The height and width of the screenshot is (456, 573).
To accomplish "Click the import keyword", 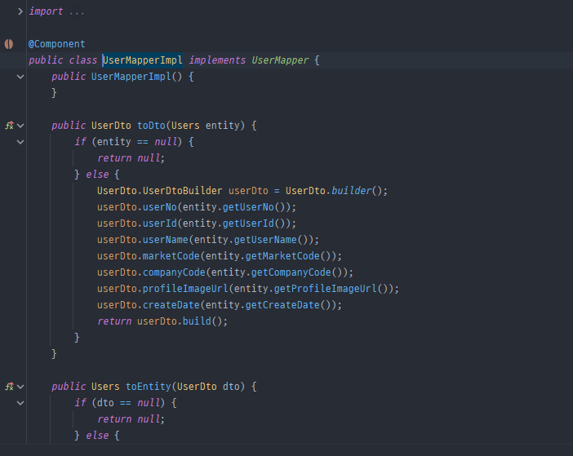I will pyautogui.click(x=46, y=11).
